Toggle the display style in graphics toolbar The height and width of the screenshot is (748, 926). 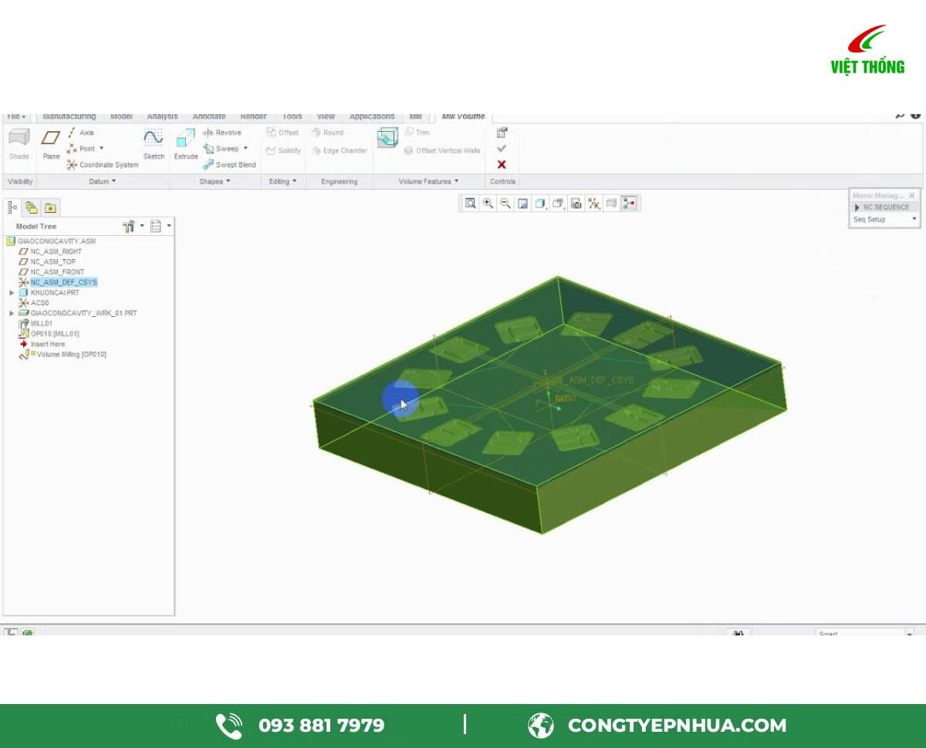coord(541,204)
